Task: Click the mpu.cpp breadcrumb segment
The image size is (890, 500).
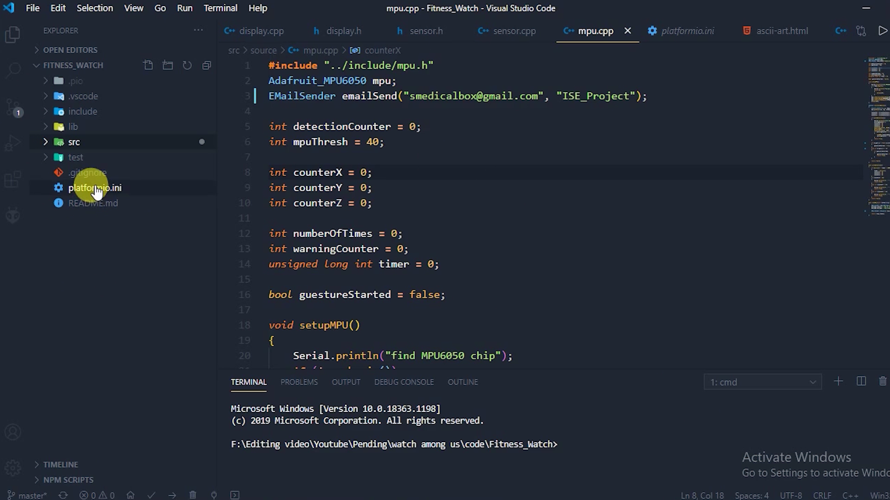Action: point(314,50)
